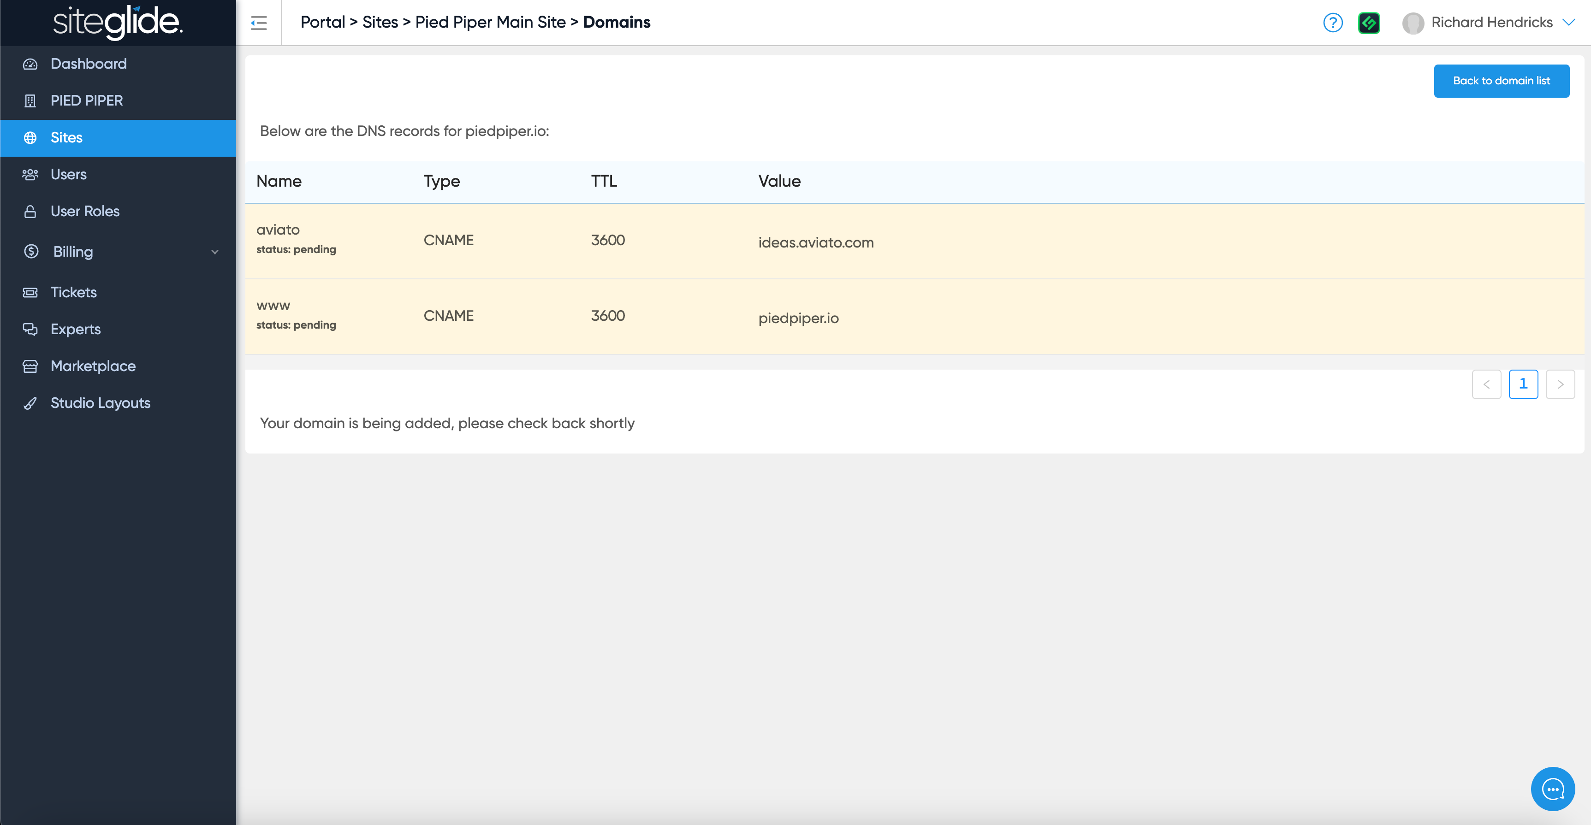Click the Marketplace store icon
Image resolution: width=1591 pixels, height=825 pixels.
coord(30,366)
